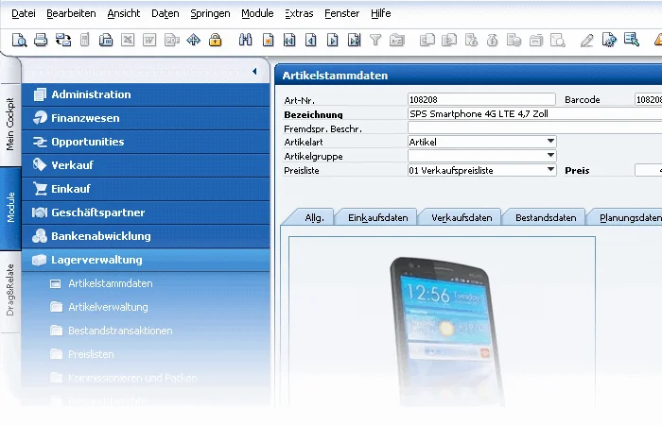Expand the Administration module
Screen dimensions: 662x425
point(146,94)
